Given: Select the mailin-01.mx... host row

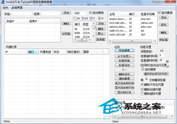Looking at the screenshot, I should point(133,31).
